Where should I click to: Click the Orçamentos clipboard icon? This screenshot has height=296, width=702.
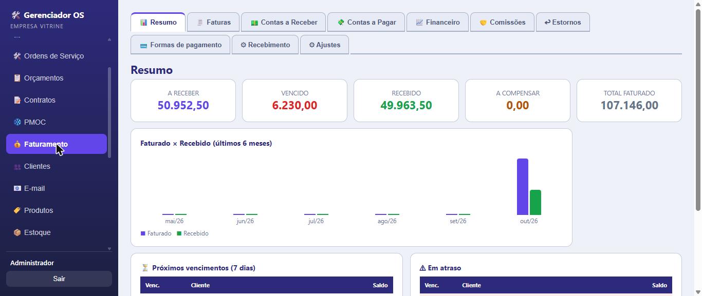(x=17, y=78)
